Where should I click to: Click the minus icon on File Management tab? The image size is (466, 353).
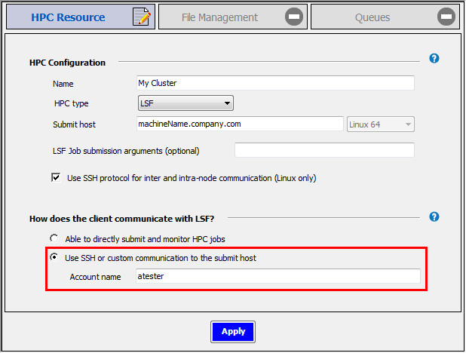click(x=295, y=17)
